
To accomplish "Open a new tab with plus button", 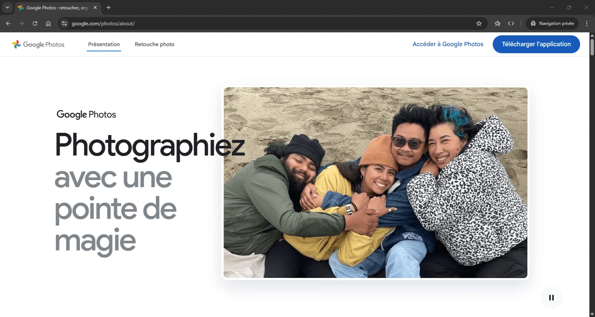I will click(109, 7).
